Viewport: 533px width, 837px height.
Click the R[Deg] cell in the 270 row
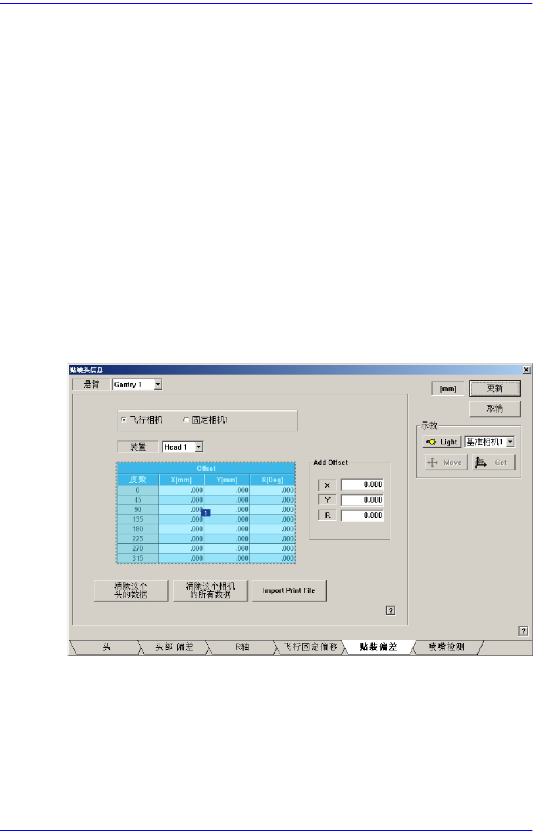point(272,548)
